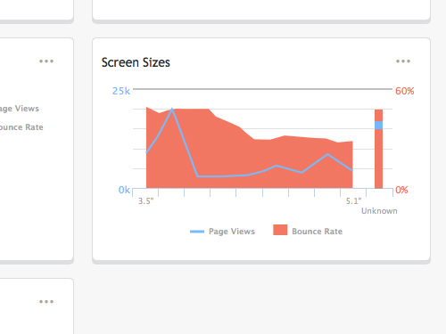Click the blue segment on the Unknown bar
Screen dimensions: 446x334
(x=378, y=126)
